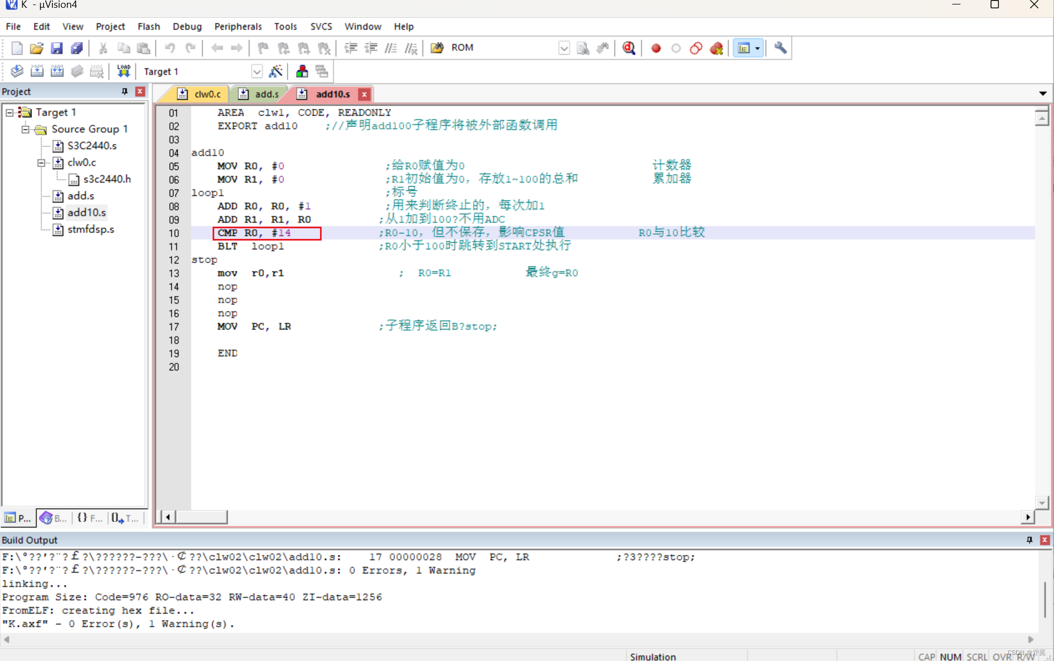This screenshot has height=661, width=1054.
Task: Open Target Options with the magic wand icon
Action: tap(276, 71)
